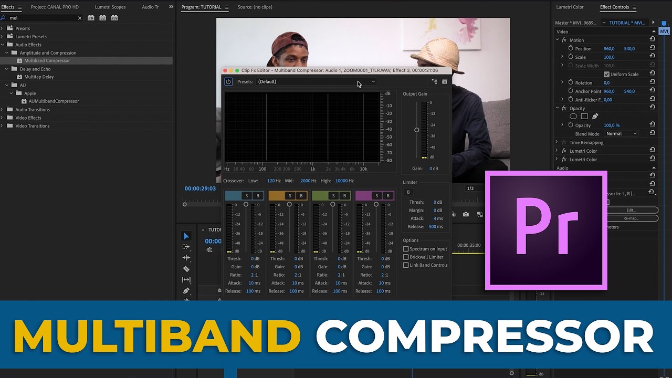Screen dimensions: 672x378
Task: Expand the Time Remapping effect
Action: [x=557, y=142]
